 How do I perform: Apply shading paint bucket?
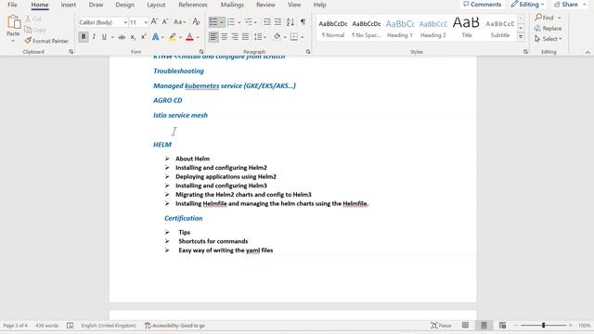[x=277, y=37]
